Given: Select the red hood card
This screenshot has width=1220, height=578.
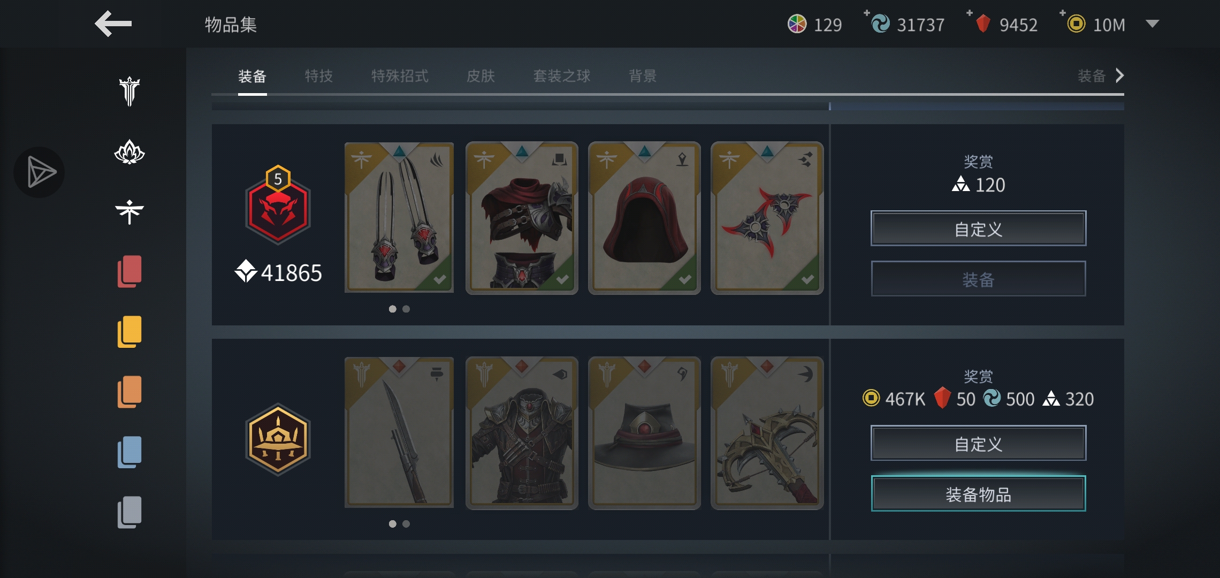Looking at the screenshot, I should pyautogui.click(x=644, y=218).
